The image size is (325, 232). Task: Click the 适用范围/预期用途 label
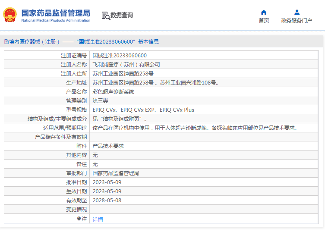click(x=65, y=128)
